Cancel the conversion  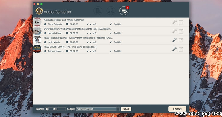pos(177,109)
